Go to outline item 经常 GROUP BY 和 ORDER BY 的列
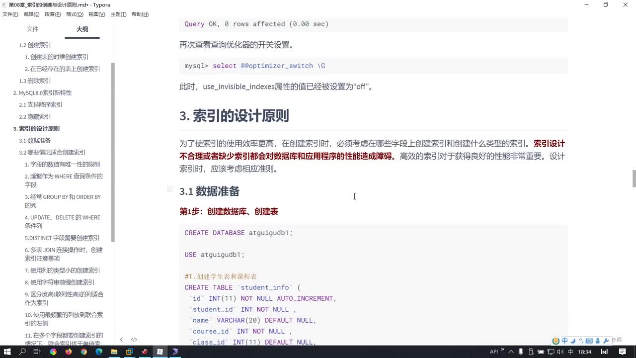Viewport: 636px width, 358px height. click(63, 201)
